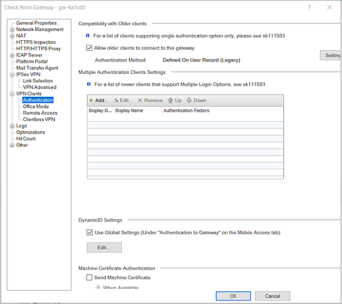
Task: Open the help question mark icon
Action: [x=309, y=7]
